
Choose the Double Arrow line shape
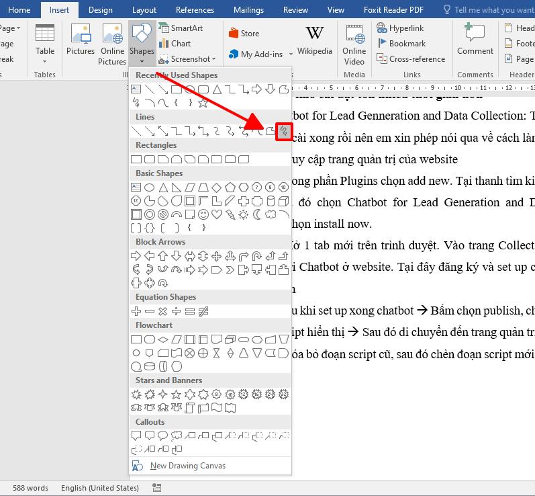[162, 131]
